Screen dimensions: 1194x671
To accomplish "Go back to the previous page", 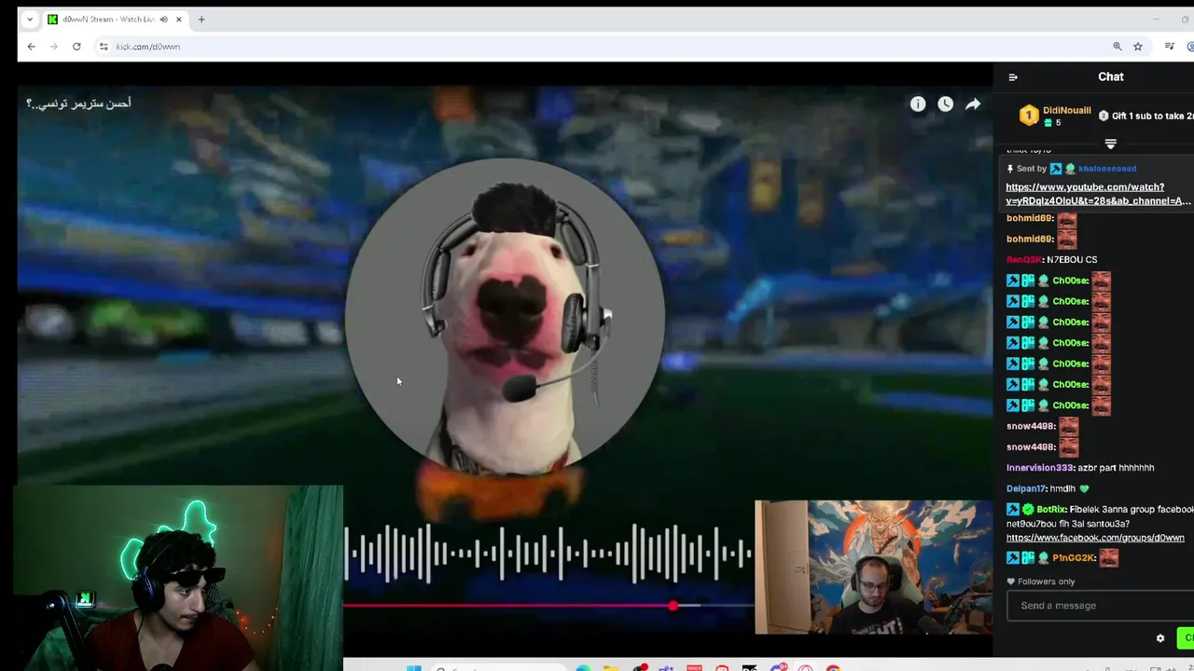I will point(31,47).
